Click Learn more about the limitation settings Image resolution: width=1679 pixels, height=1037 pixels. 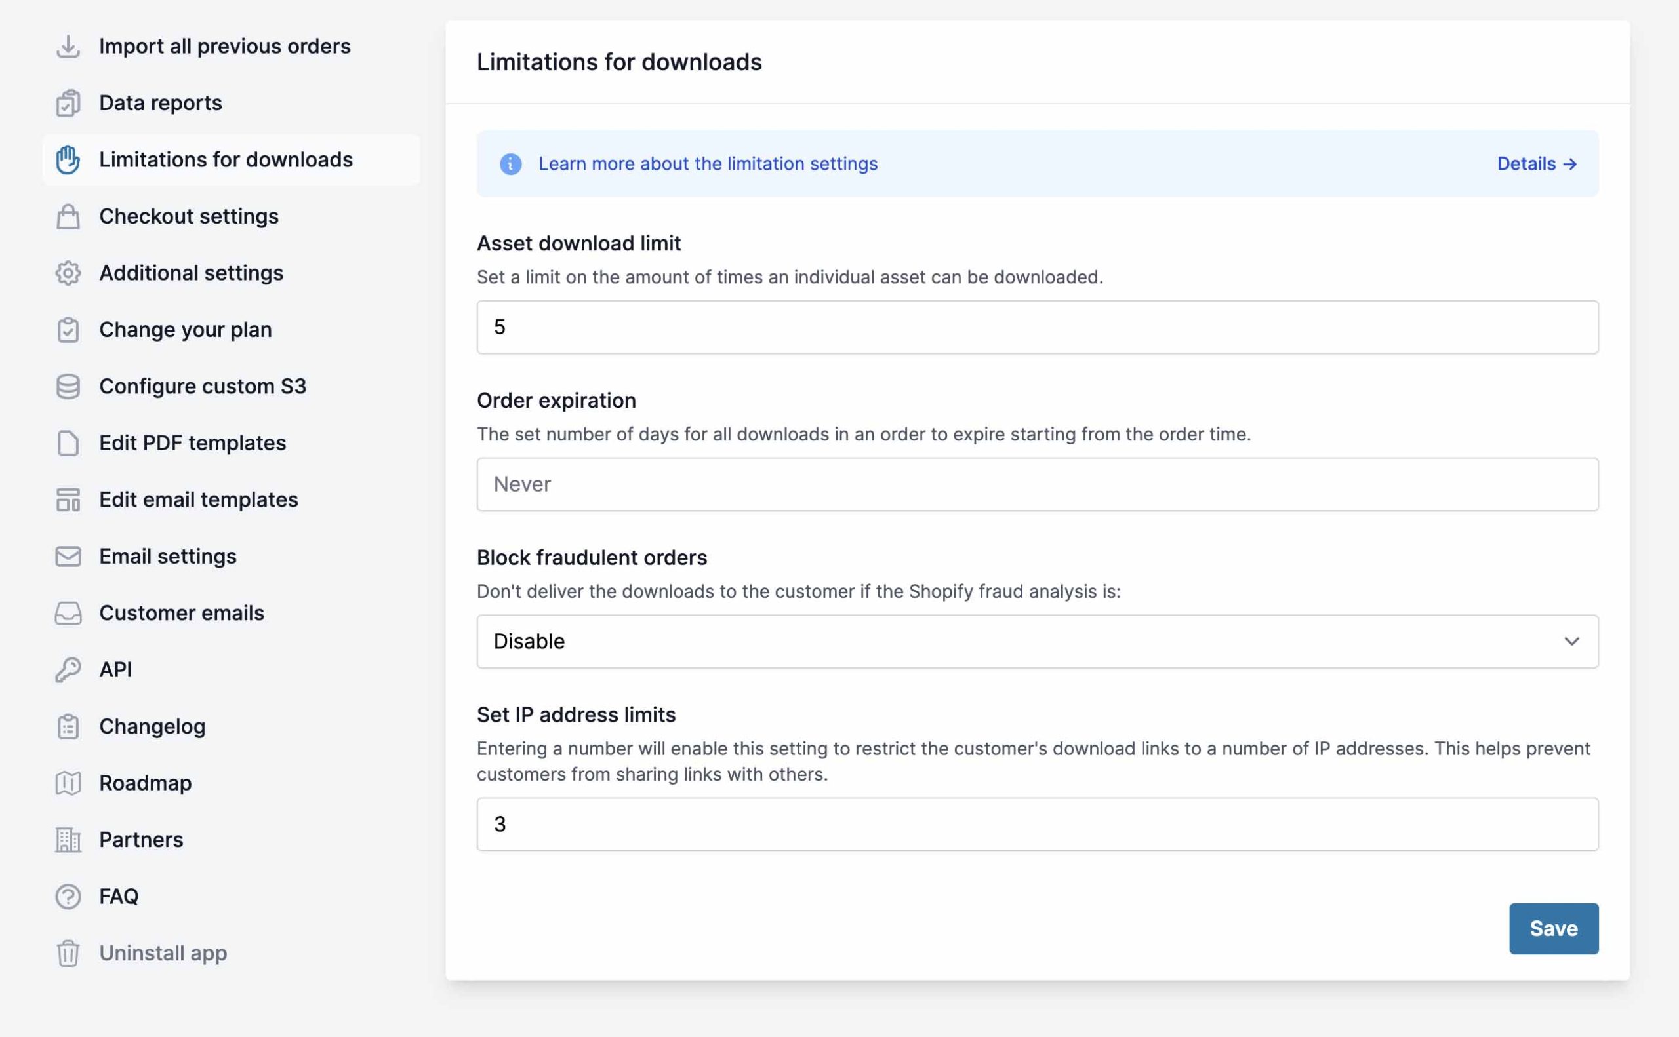click(708, 164)
